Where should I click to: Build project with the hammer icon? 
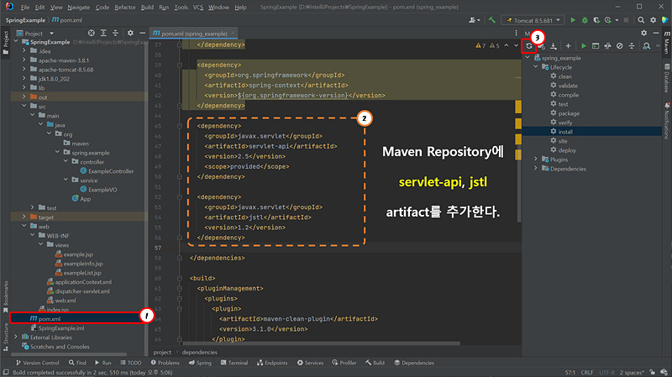[x=492, y=20]
